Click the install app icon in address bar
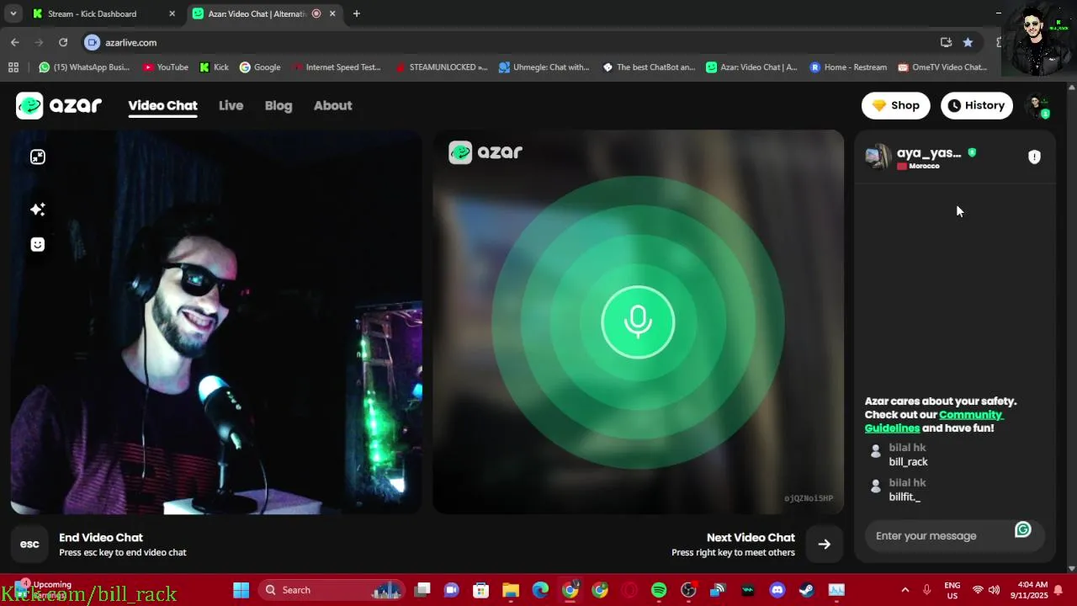This screenshot has width=1077, height=606. [x=946, y=42]
